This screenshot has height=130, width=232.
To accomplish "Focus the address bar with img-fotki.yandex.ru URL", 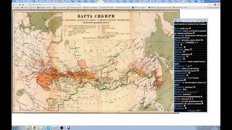I will pyautogui.click(x=117, y=5).
